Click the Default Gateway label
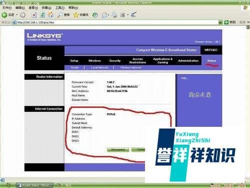This screenshot has height=188, width=250. pyautogui.click(x=82, y=127)
